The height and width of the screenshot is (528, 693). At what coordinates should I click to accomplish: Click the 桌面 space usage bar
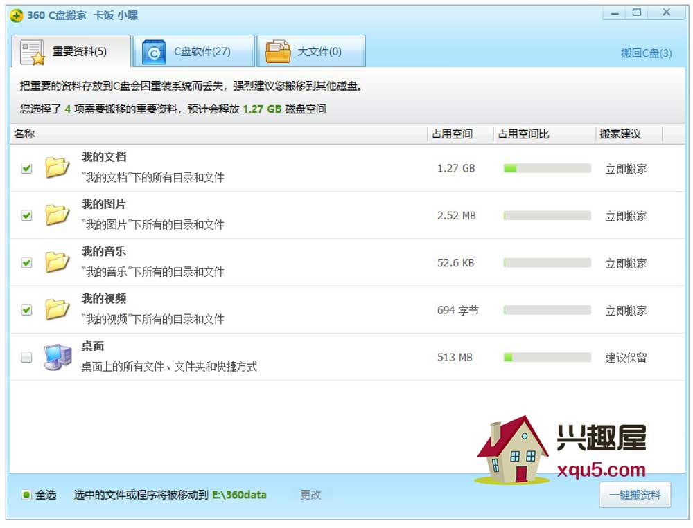547,357
